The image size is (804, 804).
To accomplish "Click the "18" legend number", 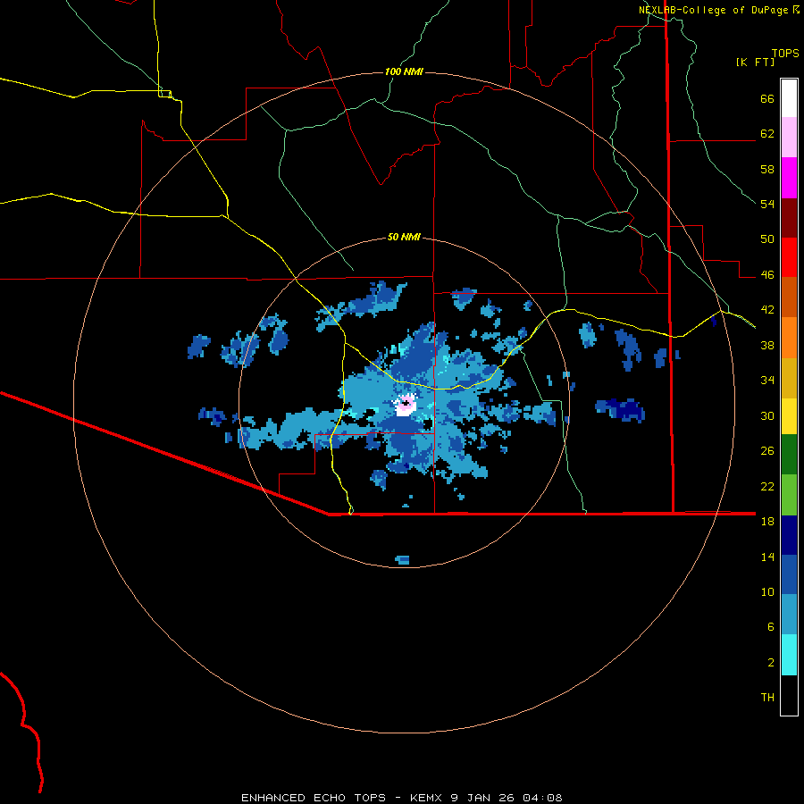I will tap(767, 521).
